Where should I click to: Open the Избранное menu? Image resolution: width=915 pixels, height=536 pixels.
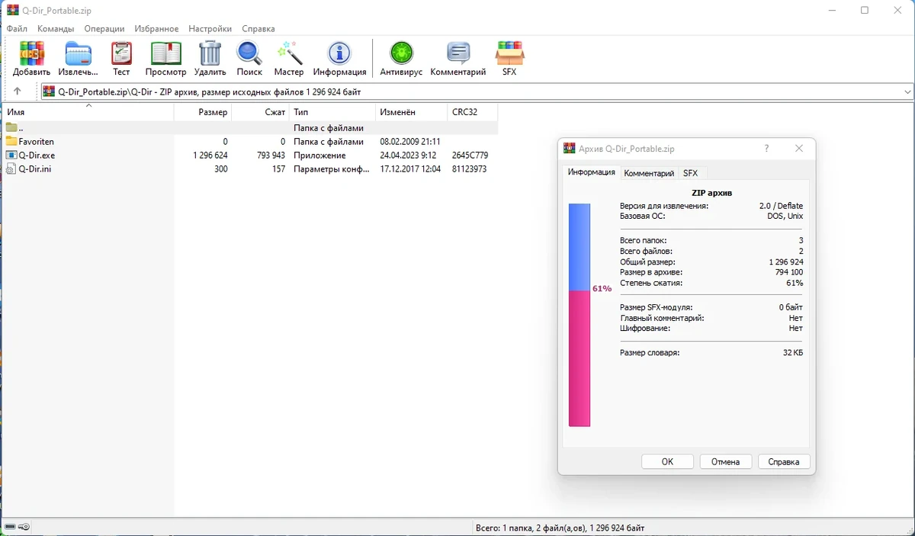click(156, 29)
